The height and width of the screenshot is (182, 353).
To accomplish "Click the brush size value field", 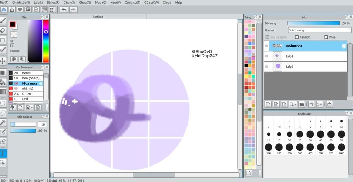I will coord(42,125).
